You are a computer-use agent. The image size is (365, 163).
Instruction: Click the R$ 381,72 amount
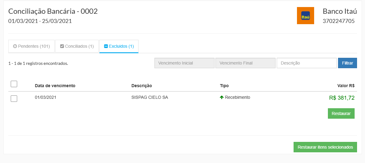click(342, 98)
